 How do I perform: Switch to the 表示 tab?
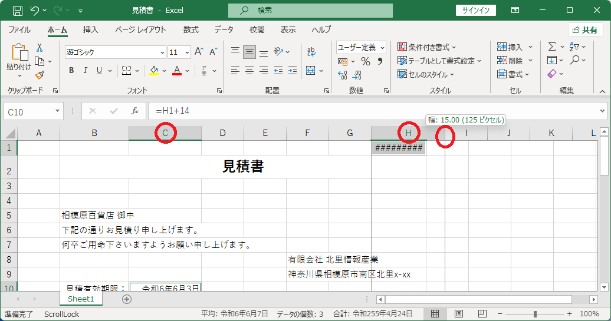[288, 30]
